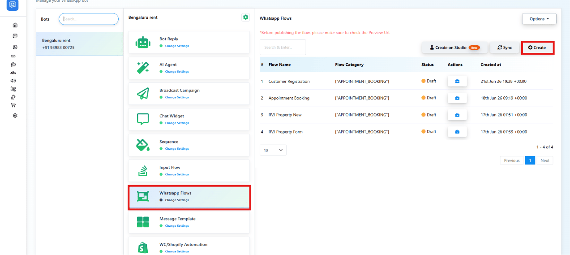Viewport: 570px width, 255px height.
Task: Click Change Settings under Message Template
Action: point(177,226)
